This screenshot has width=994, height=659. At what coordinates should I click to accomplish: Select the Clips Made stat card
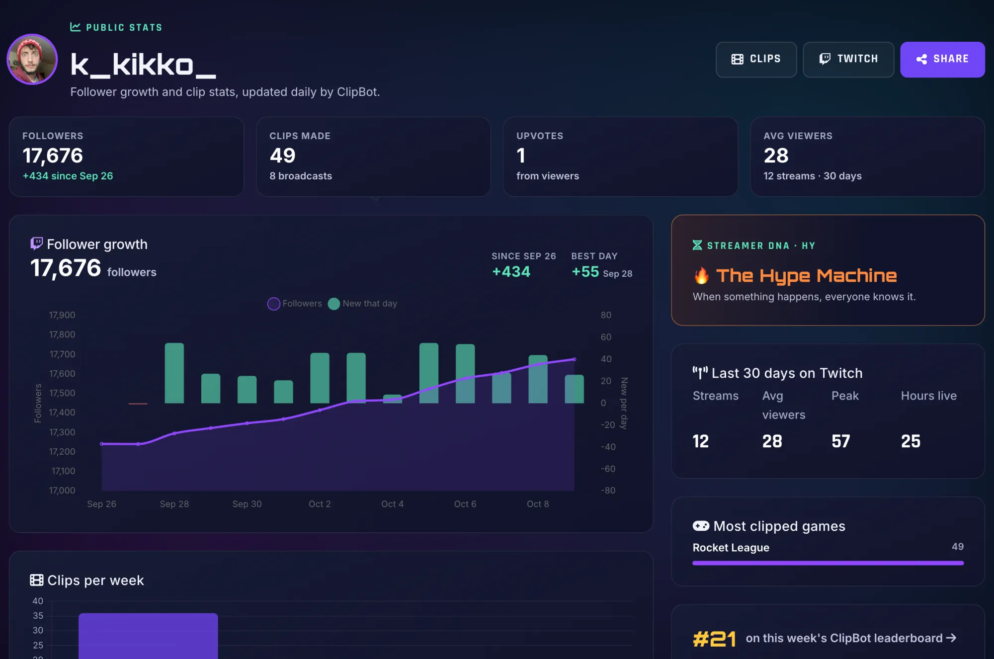[373, 157]
